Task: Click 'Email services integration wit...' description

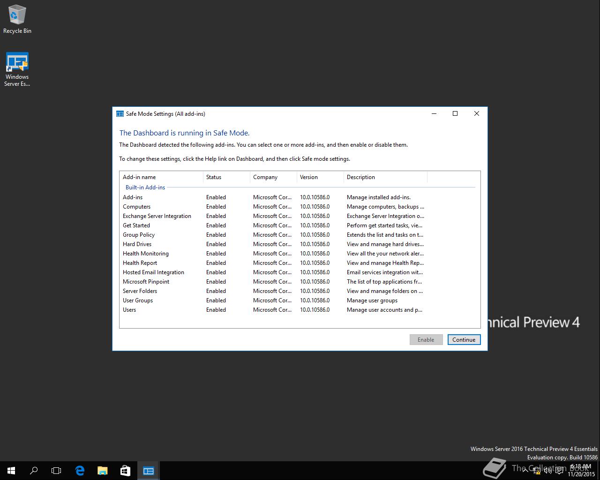Action: click(385, 272)
